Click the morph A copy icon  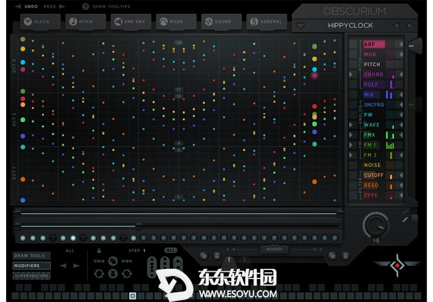(204, 255)
